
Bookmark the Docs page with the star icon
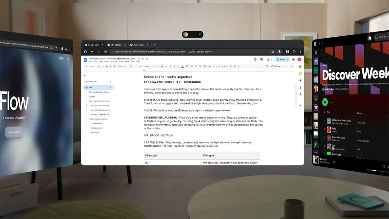pyautogui.click(x=273, y=52)
